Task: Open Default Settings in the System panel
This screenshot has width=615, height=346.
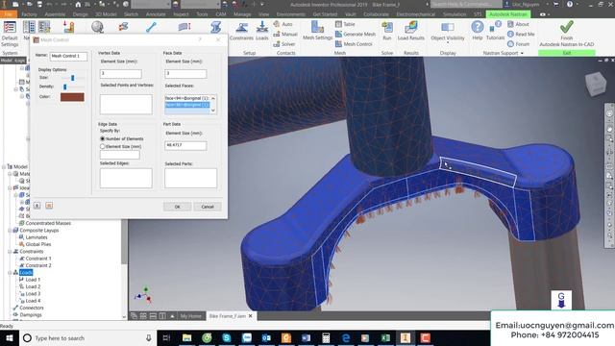Action: tap(10, 34)
